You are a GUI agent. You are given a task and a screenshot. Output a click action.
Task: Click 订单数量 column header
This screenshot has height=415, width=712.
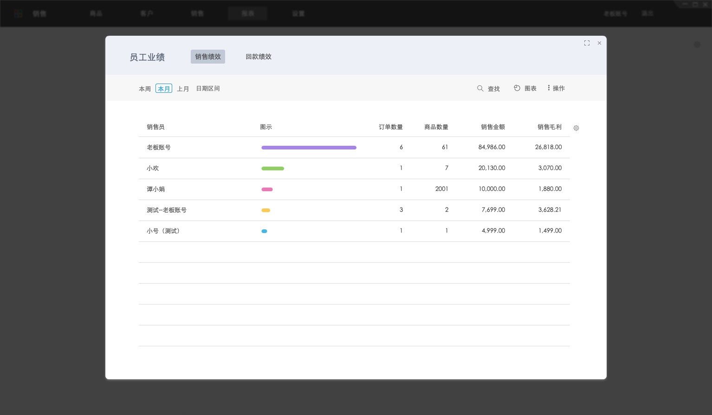pos(390,127)
